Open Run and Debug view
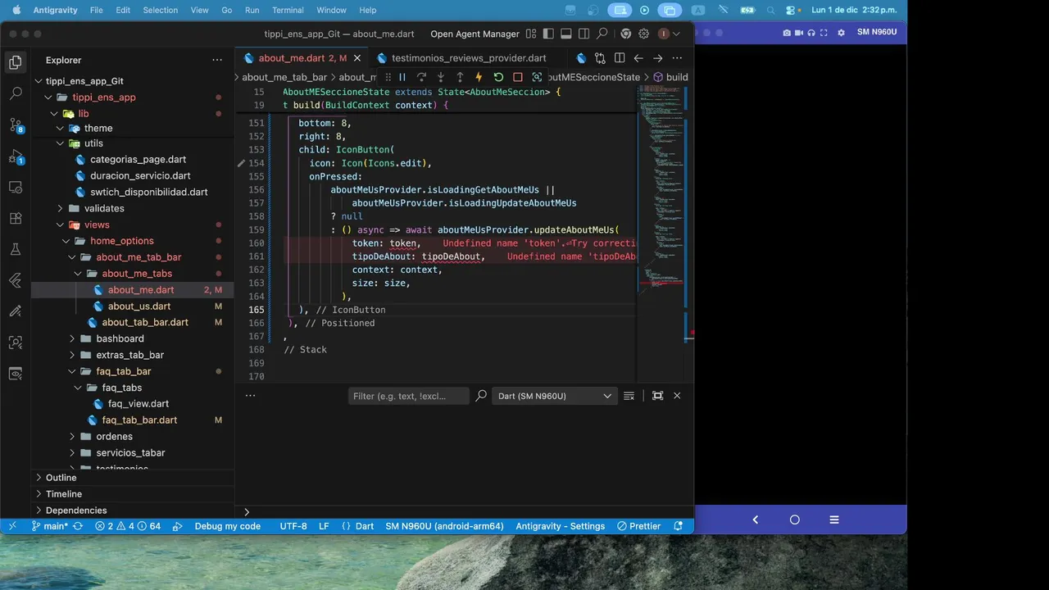Screen dimensions: 1049x590 pyautogui.click(x=15, y=156)
